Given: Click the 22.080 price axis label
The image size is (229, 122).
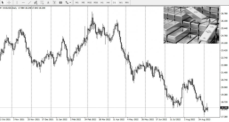Looking at the screenshot, I should tap(224, 65).
